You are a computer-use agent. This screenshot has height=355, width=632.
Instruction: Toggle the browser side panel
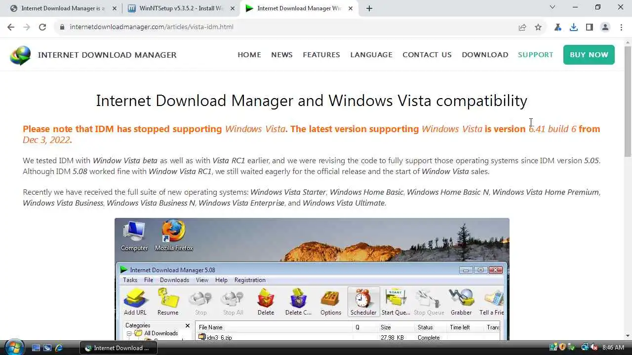(590, 27)
